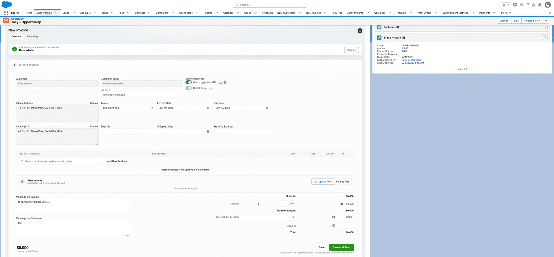
Task: Click the Attachments paperclip icon
Action: coord(22,181)
